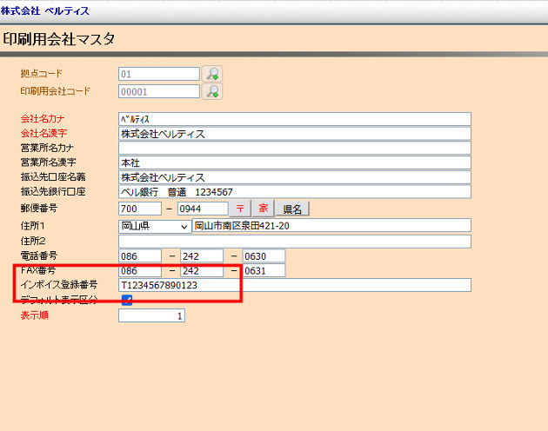Click the 営業所名漢字 field containing 本社

tap(294, 162)
